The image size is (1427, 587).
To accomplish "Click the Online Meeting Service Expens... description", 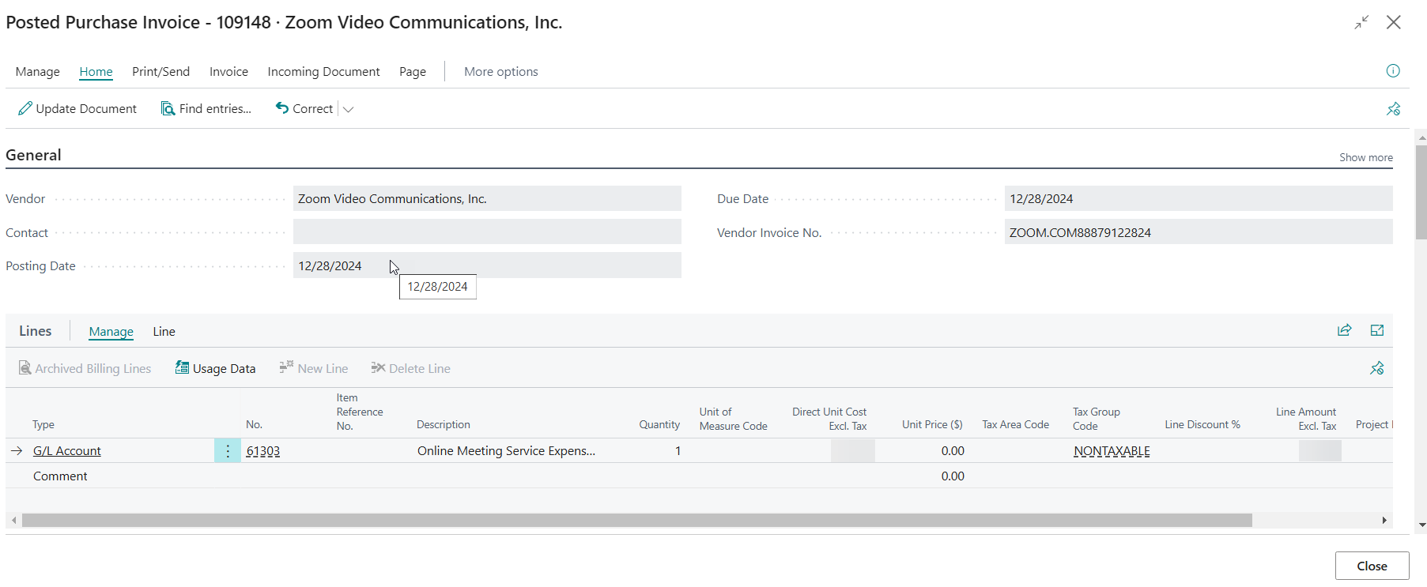I will click(506, 450).
